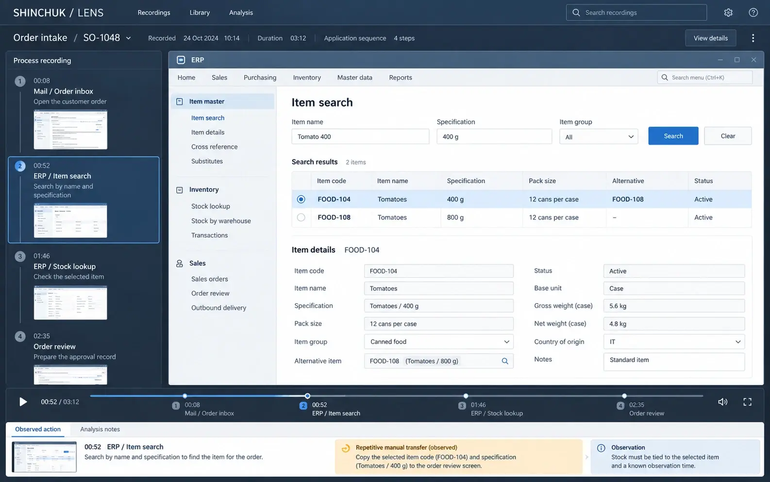This screenshot has height=482, width=770.
Task: Click the search icon in Search recordings
Action: click(x=576, y=13)
